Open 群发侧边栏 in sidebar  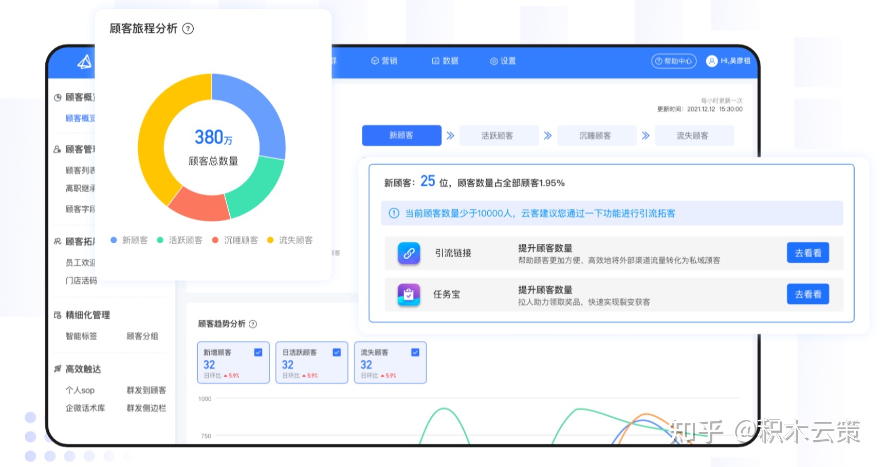tap(146, 408)
